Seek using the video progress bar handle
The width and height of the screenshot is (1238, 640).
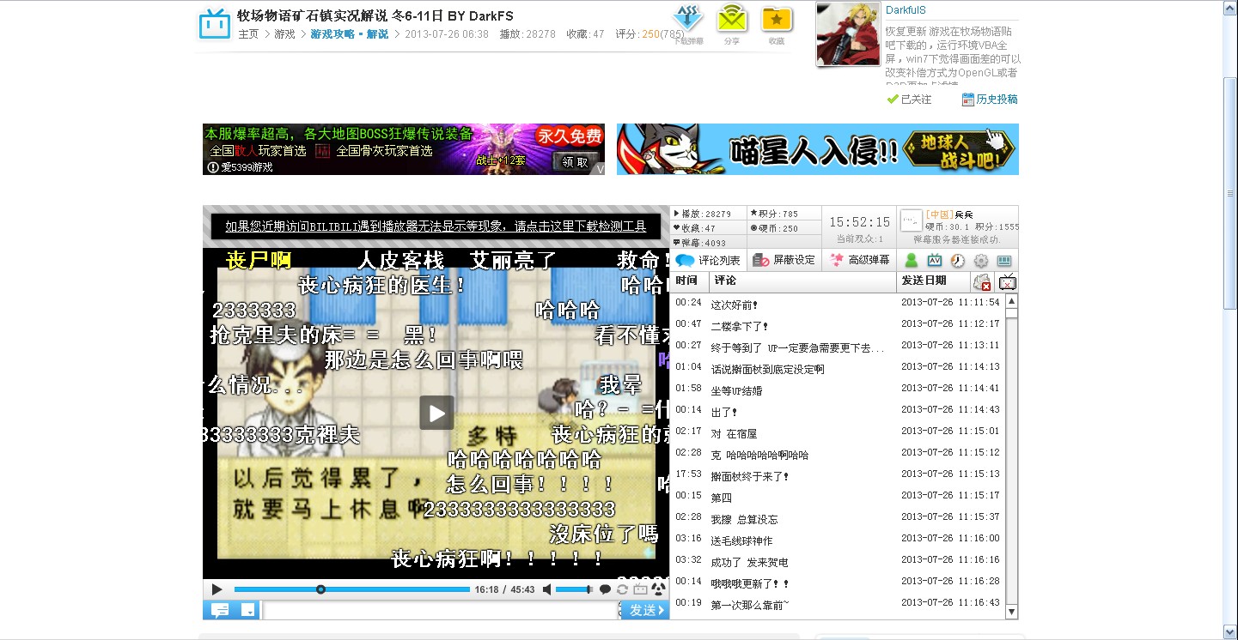click(x=320, y=589)
